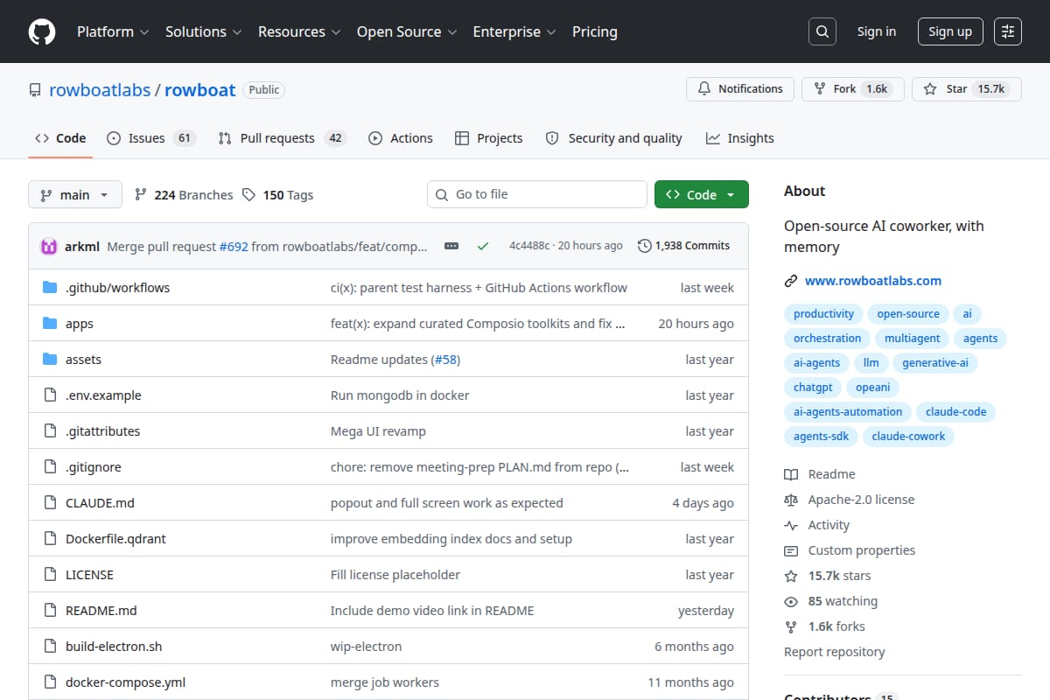Open the .env.example file
Screen dimensions: 1050x700
103,395
